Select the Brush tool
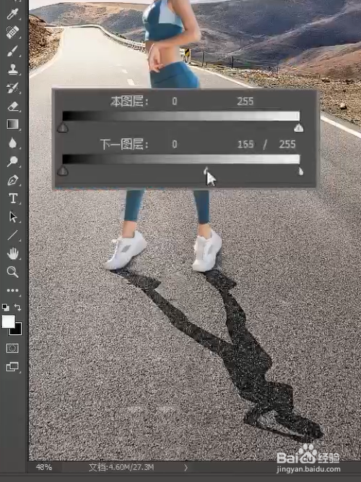This screenshot has height=482, width=361. click(x=12, y=51)
